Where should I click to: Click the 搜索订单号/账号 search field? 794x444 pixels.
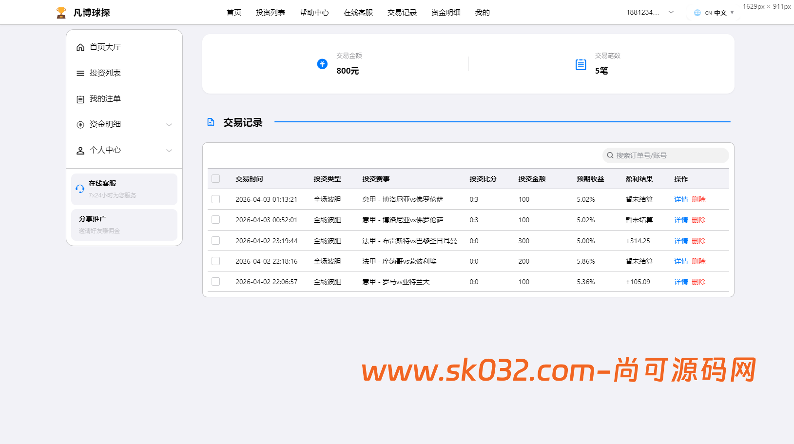coord(665,155)
